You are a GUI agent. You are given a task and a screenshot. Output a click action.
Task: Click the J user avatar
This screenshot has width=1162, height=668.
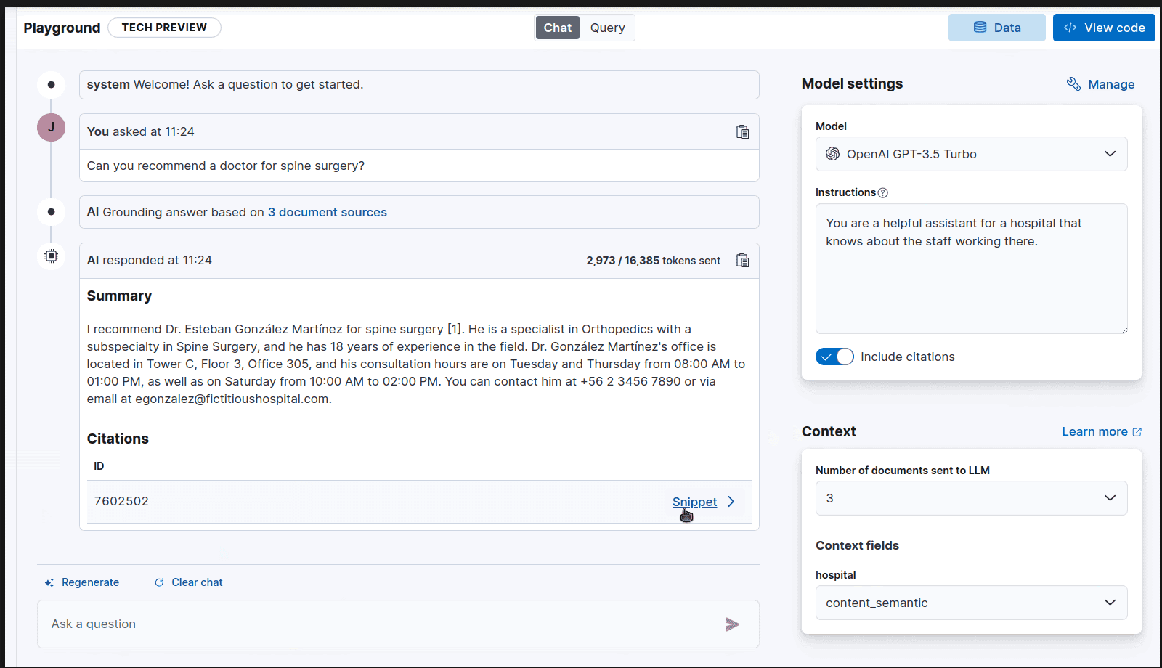(51, 127)
